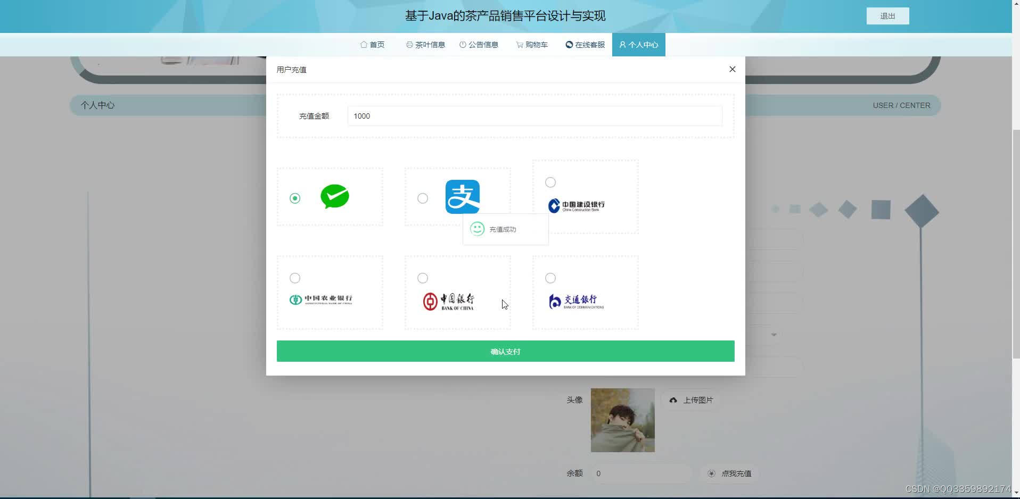
Task: Click the cloud upload icon
Action: (x=673, y=400)
